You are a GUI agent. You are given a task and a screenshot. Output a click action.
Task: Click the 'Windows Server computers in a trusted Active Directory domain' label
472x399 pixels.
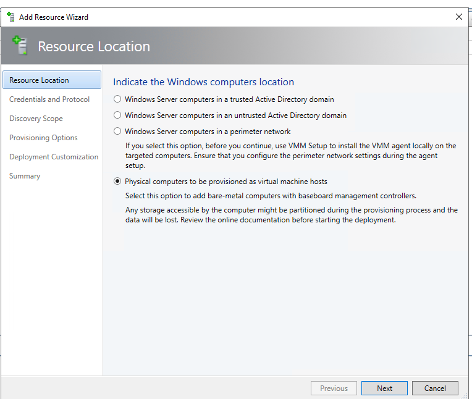point(229,99)
